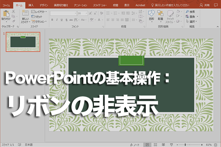Screen dimensions: 221x147
Task: Click the shape fill paint bucket icon
Action: [x=179, y=11]
